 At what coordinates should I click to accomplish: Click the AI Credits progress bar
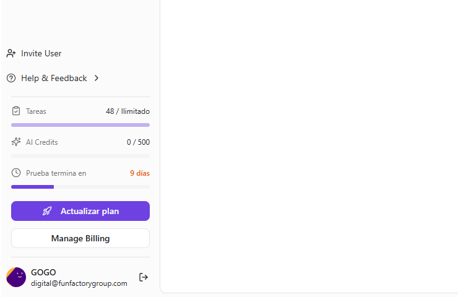[80, 156]
